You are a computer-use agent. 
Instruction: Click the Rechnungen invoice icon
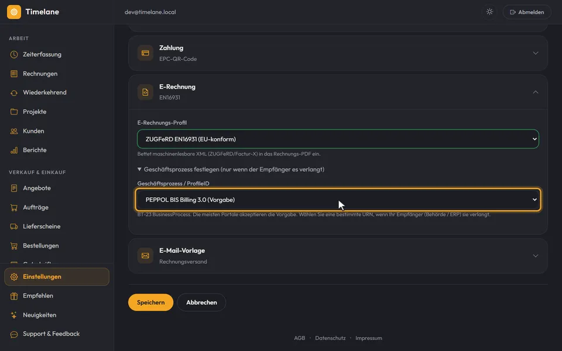(14, 74)
